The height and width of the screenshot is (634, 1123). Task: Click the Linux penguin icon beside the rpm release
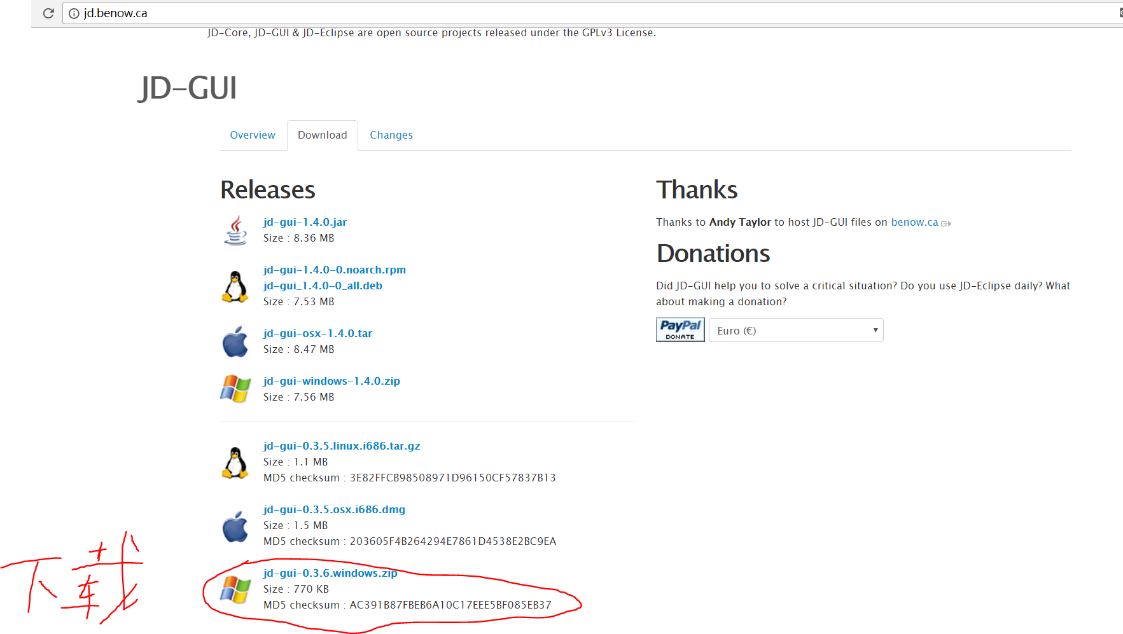235,286
